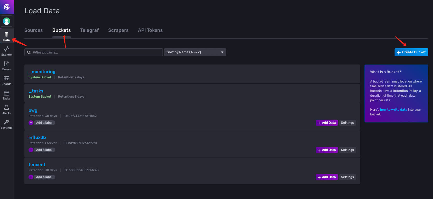Switch to the Telegraf tab
The width and height of the screenshot is (433, 199).
[89, 30]
